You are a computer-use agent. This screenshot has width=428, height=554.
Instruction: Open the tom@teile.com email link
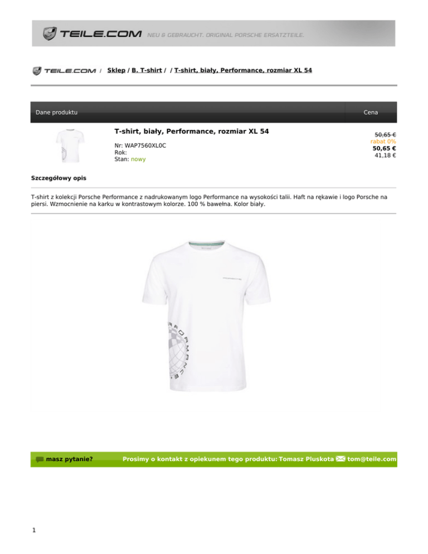tap(372, 459)
